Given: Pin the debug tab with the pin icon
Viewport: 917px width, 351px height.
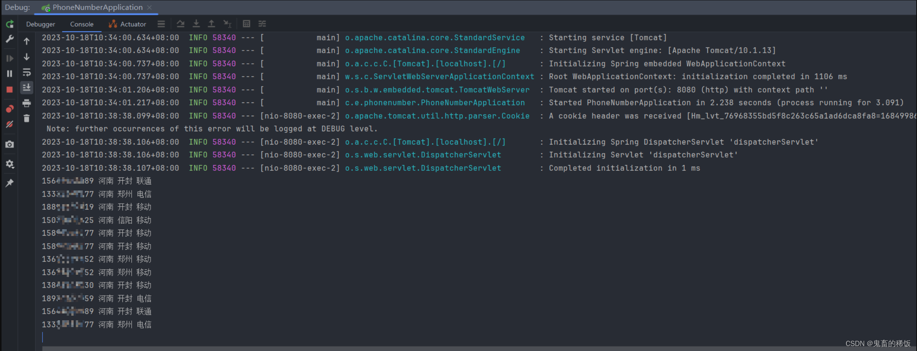Looking at the screenshot, I should point(10,183).
